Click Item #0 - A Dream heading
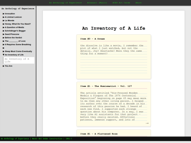The height and width of the screenshot is (143, 191). click(92, 39)
